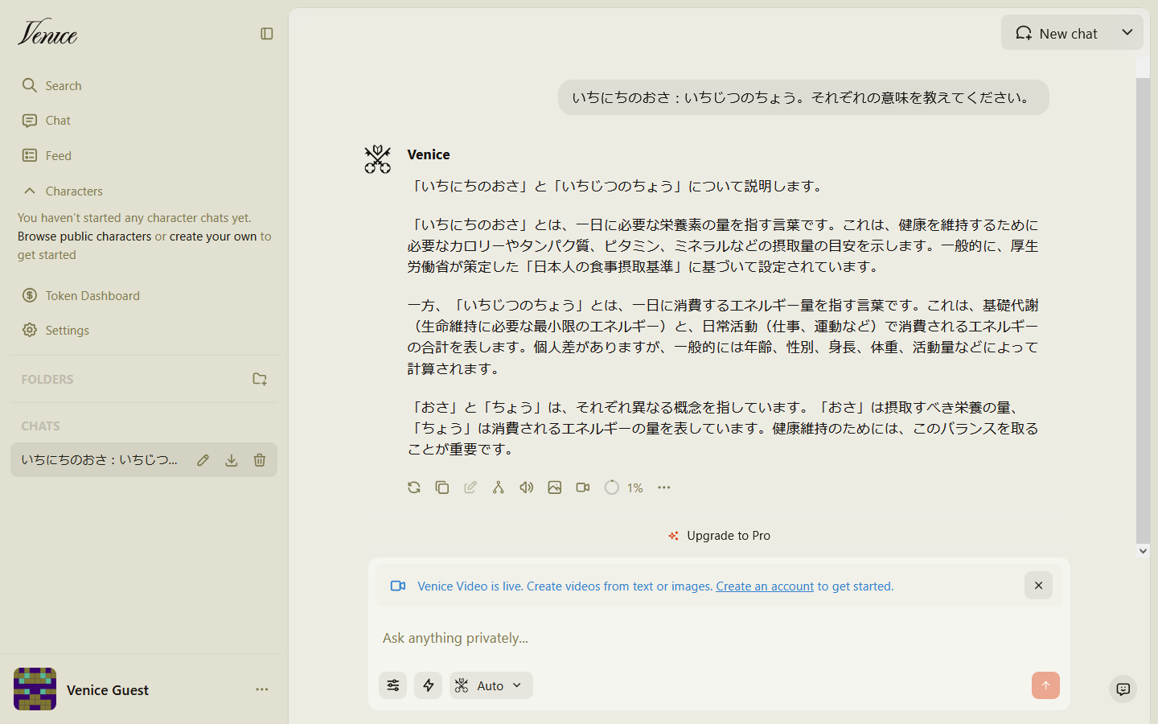The height and width of the screenshot is (724, 1158).
Task: Play the response with the speaker icon
Action: [x=527, y=487]
